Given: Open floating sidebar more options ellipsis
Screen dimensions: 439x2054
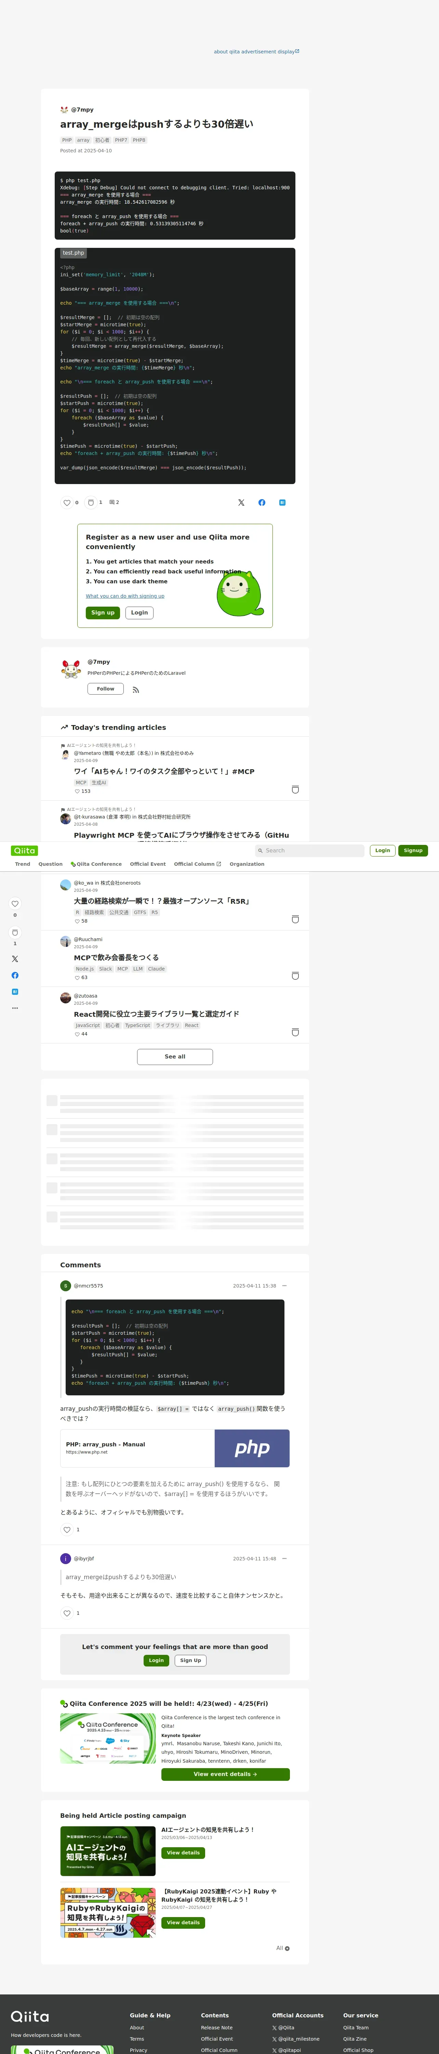Looking at the screenshot, I should point(14,1008).
